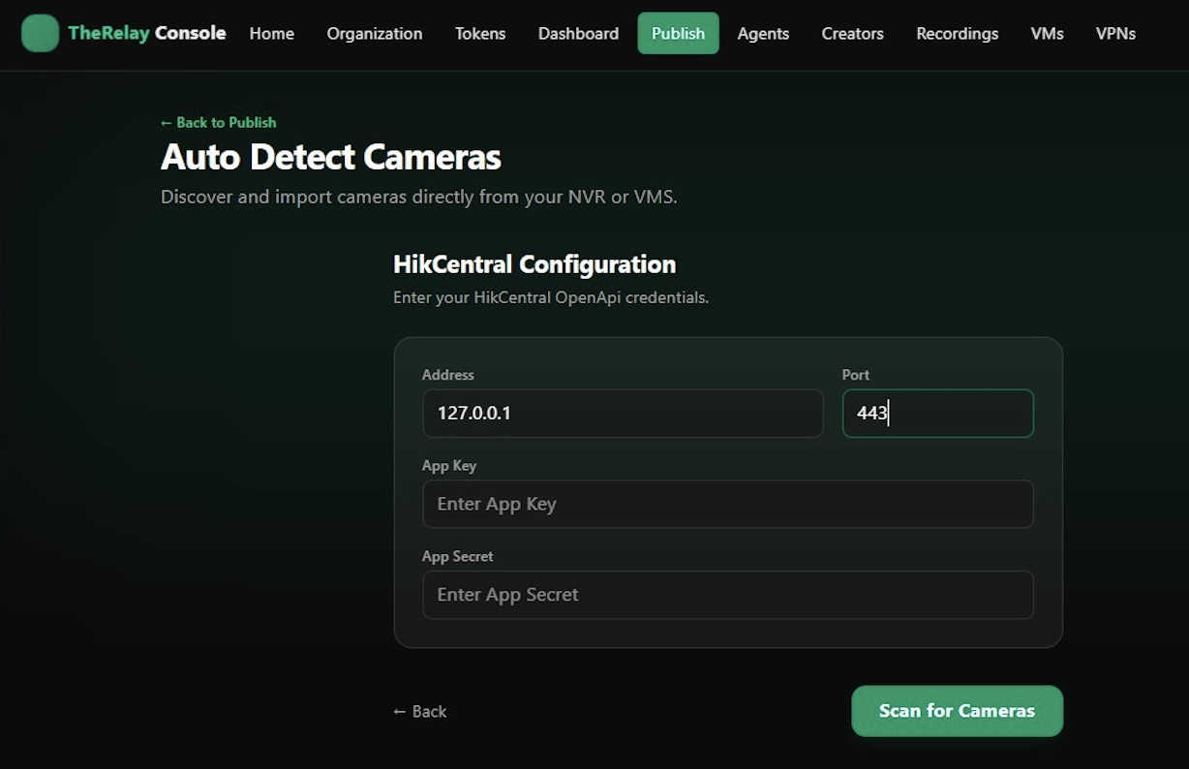This screenshot has height=769, width=1189.
Task: Go to the VMs page
Action: (x=1046, y=33)
